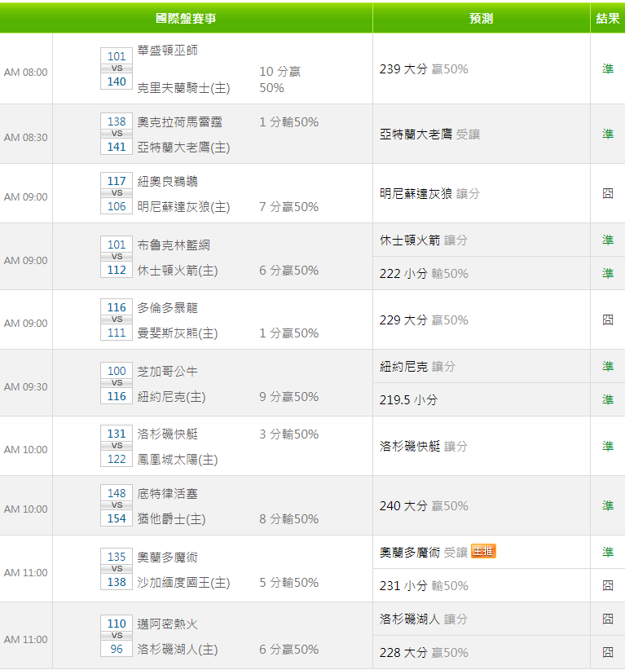Click the 預測 column header
This screenshot has width=625, height=670.
481,18
